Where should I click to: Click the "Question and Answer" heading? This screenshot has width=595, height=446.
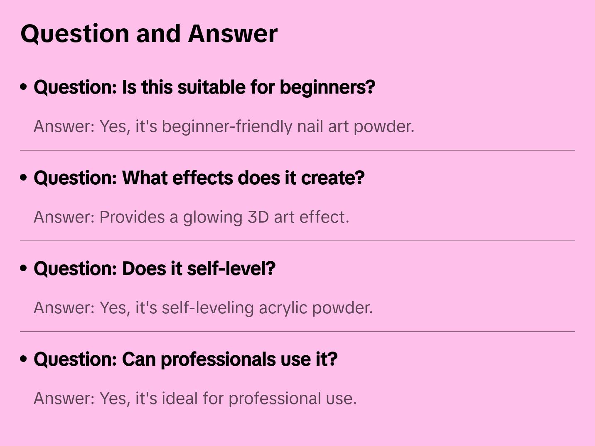pos(149,33)
